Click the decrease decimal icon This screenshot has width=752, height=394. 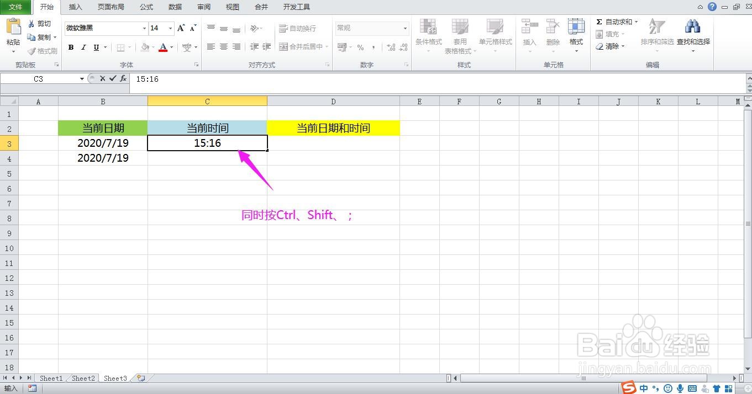pos(403,47)
